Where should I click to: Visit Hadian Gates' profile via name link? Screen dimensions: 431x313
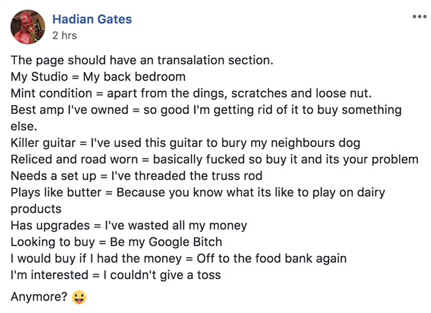(x=92, y=19)
